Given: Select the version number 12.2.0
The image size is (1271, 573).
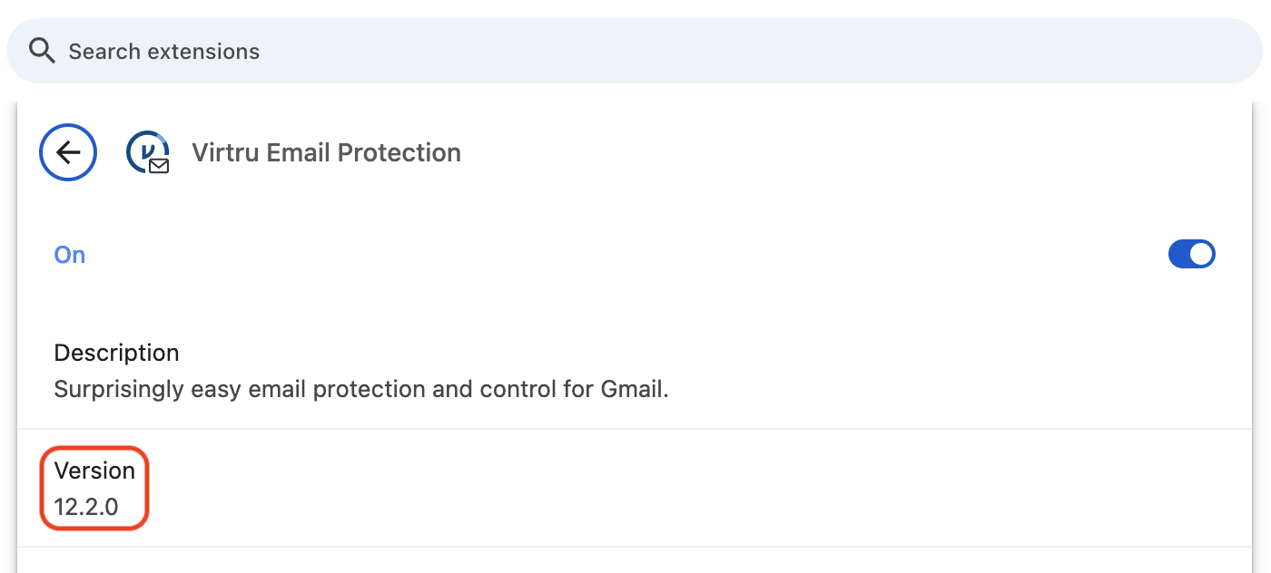Looking at the screenshot, I should [86, 507].
